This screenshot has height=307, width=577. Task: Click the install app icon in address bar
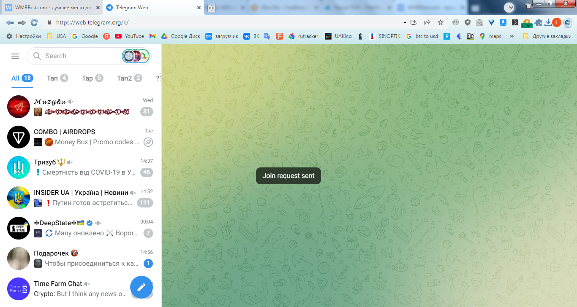[x=414, y=22]
